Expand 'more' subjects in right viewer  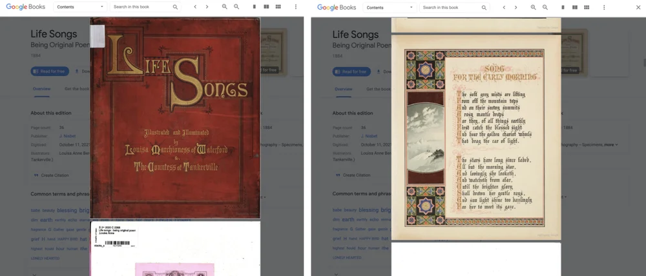pos(611,145)
